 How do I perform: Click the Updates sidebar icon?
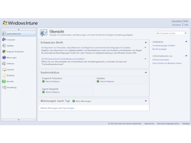[x=4, y=45]
